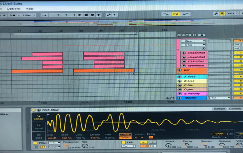Select the 24 dB filter slope
Image resolution: width=243 pixels, height=153 pixels.
click(43, 147)
